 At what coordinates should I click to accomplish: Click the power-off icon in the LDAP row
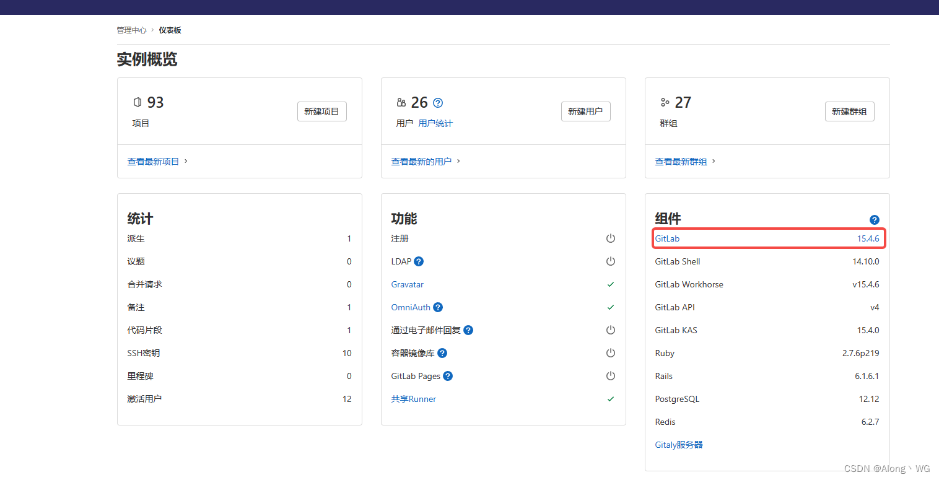(x=611, y=261)
